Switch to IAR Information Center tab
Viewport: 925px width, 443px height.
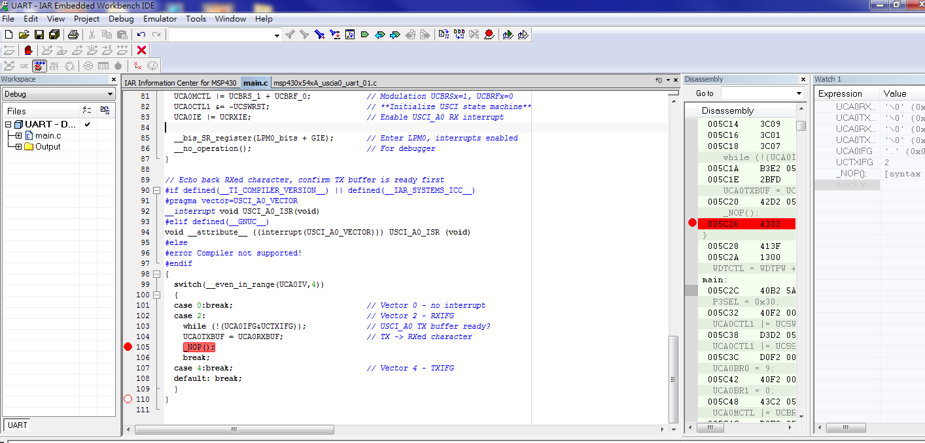click(x=181, y=83)
